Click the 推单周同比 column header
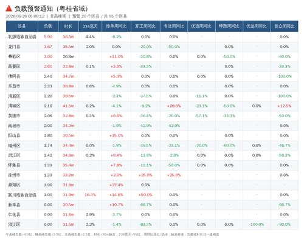304x244 pixels. tap(116, 26)
